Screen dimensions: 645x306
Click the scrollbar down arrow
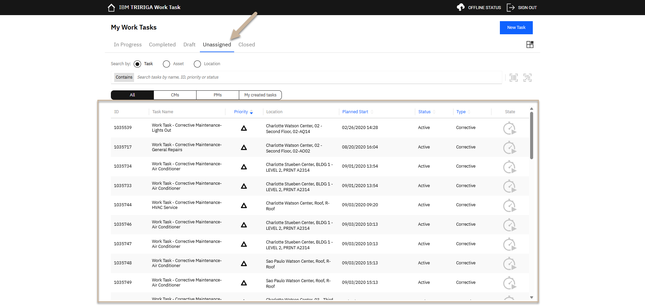(531, 297)
